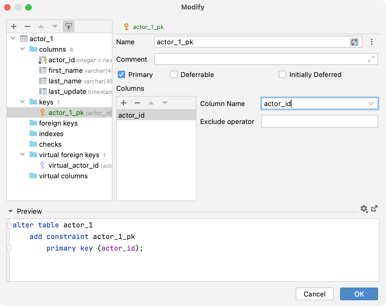Click the highlighted select-in-source toolbar icon
The height and width of the screenshot is (306, 386).
click(x=68, y=26)
